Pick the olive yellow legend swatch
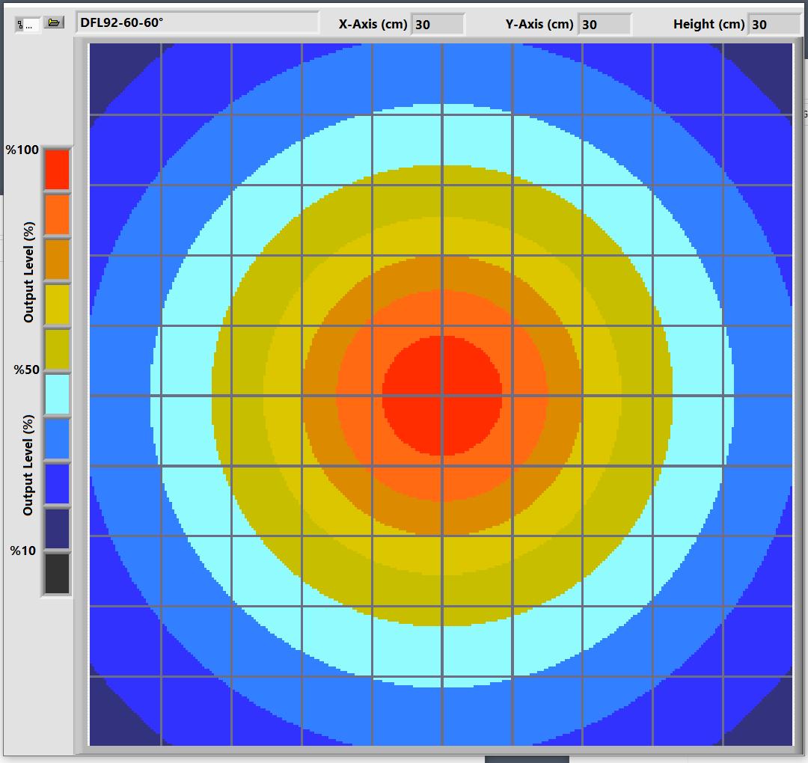Screen dimensions: 808x763 coord(57,349)
